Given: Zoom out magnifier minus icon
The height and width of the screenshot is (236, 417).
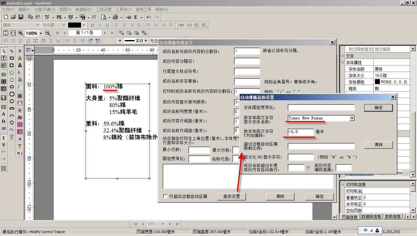Looking at the screenshot, I should 48,33.
